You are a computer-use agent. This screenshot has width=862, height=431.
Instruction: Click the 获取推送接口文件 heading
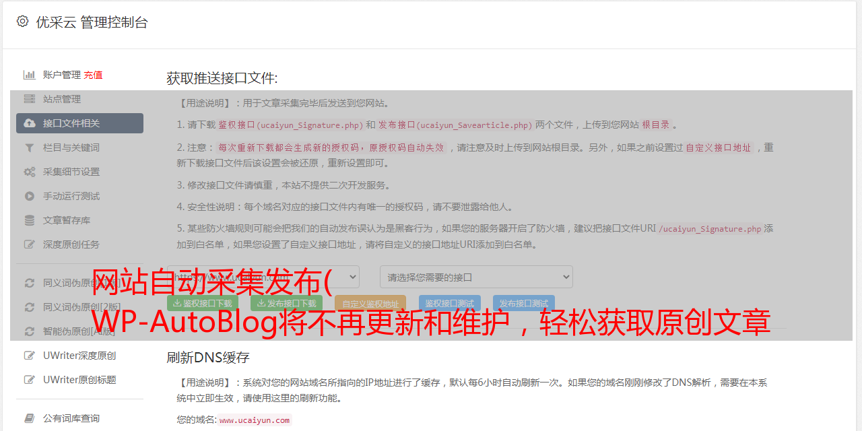[222, 78]
